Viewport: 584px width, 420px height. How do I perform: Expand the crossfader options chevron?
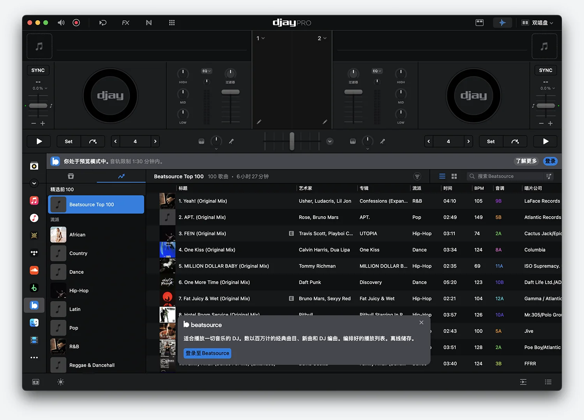point(330,142)
